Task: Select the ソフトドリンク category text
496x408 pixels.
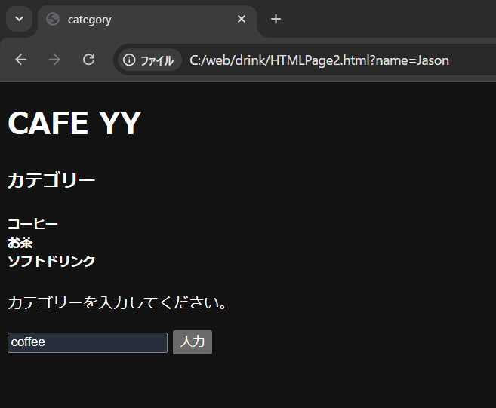Action: pyautogui.click(x=51, y=262)
